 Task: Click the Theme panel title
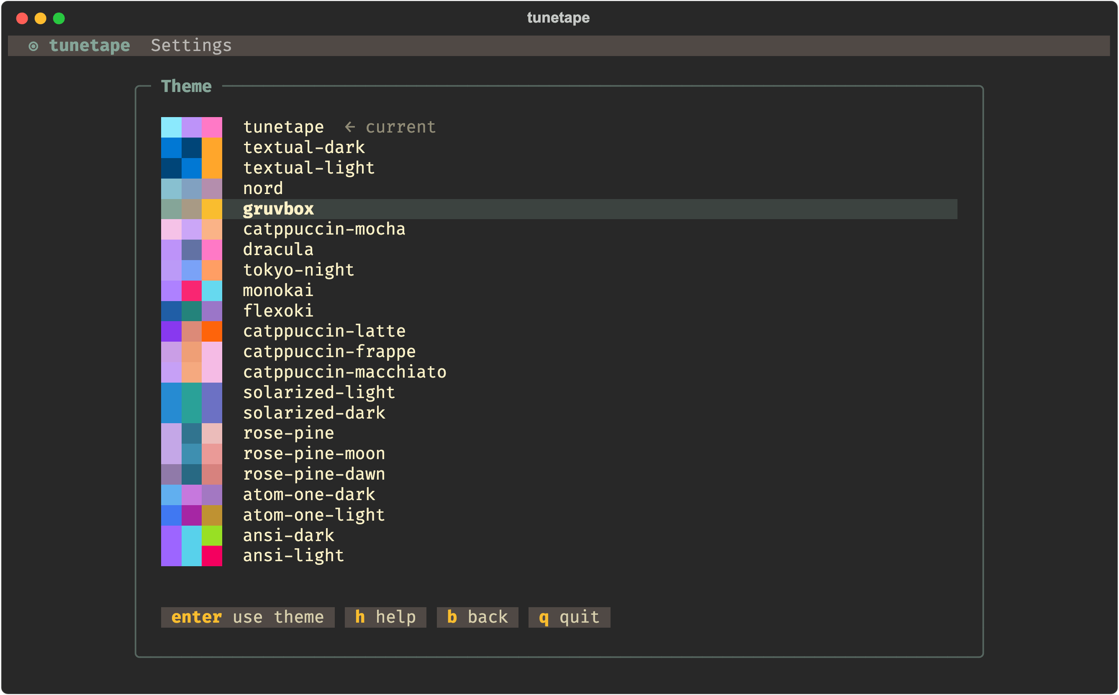coord(186,87)
